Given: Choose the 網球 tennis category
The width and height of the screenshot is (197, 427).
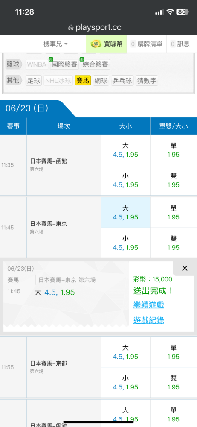Looking at the screenshot, I should click(101, 81).
